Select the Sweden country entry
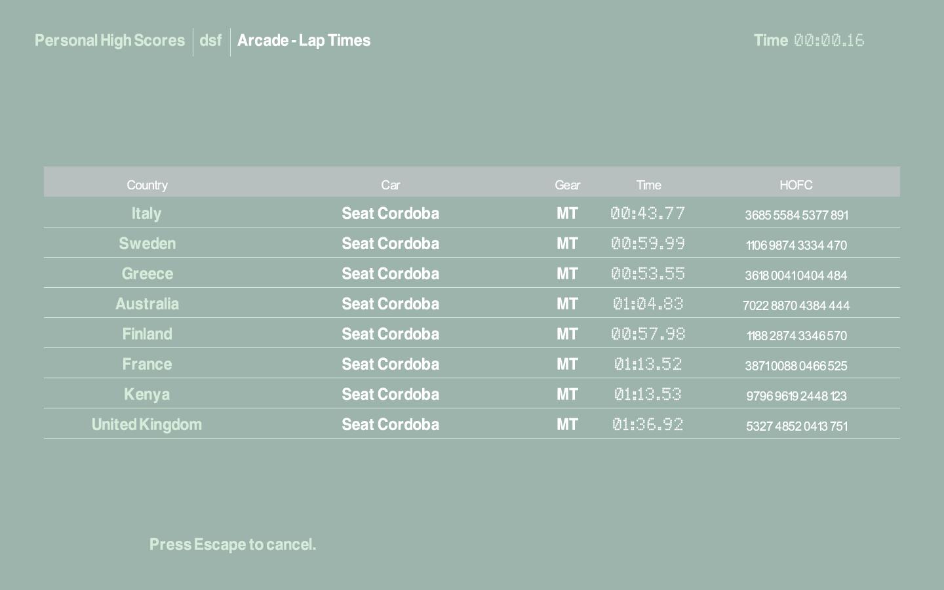The height and width of the screenshot is (590, 944). [147, 244]
